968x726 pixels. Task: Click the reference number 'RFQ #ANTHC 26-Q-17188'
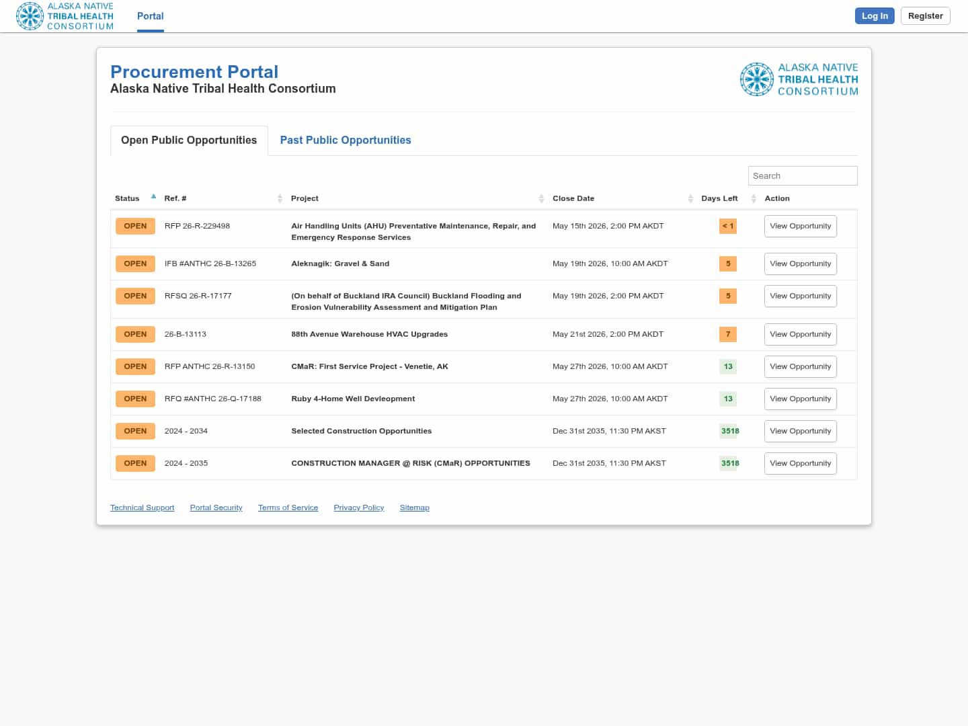213,399
